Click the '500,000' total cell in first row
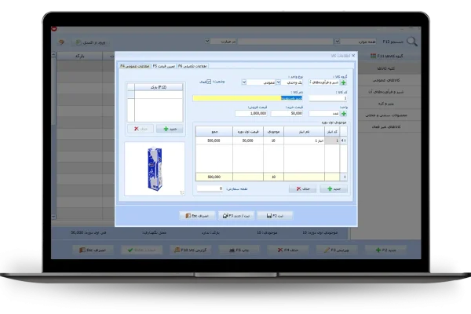The width and height of the screenshot is (471, 314). [214, 141]
